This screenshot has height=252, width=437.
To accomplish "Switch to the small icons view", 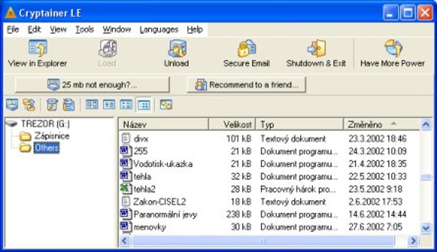I will click(x=109, y=105).
